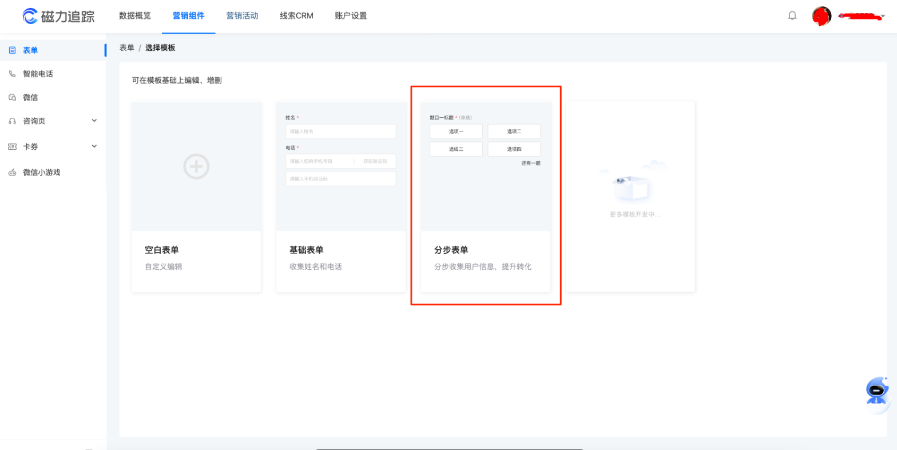This screenshot has height=450, width=897.
Task: Click 更多模板开发中 placeholder text
Action: click(x=635, y=214)
